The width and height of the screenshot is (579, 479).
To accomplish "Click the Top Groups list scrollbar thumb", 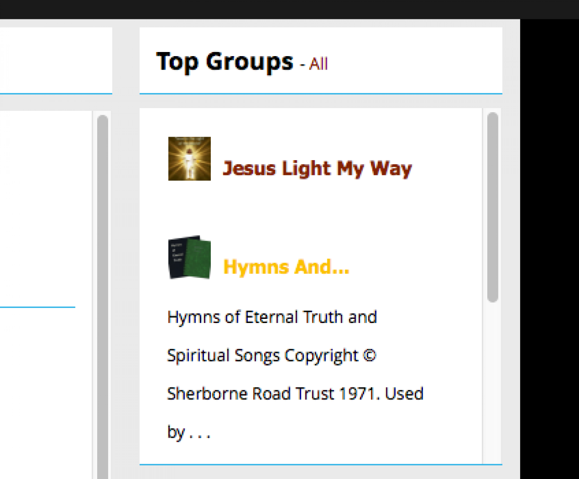I will click(493, 207).
